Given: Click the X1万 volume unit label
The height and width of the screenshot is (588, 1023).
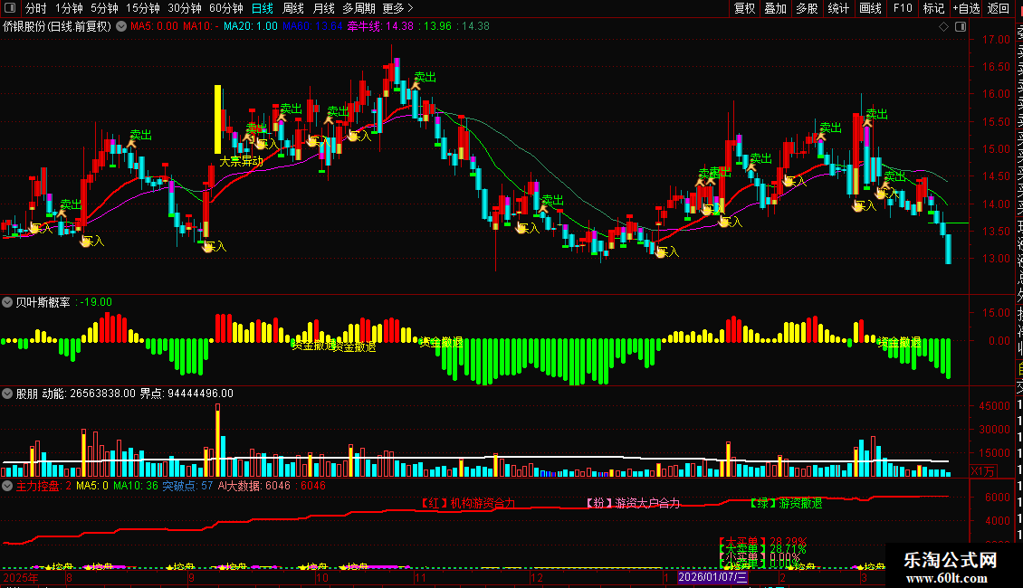Looking at the screenshot, I should click(x=983, y=470).
